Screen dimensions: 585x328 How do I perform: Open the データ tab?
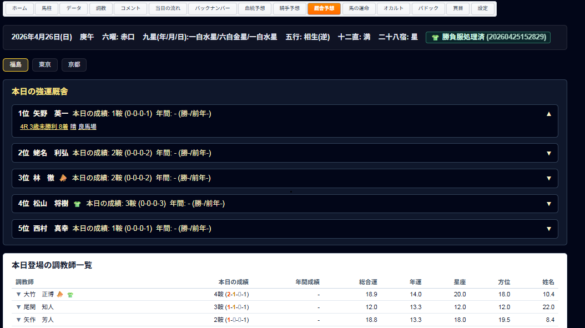[74, 8]
